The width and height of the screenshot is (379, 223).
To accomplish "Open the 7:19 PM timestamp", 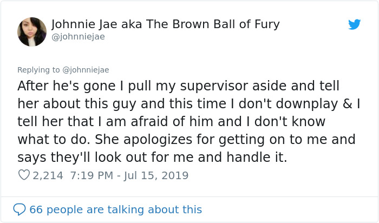I will (x=92, y=175).
